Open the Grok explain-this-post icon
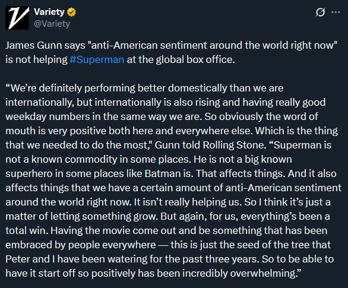Image resolution: width=348 pixels, height=288 pixels. pyautogui.click(x=320, y=12)
